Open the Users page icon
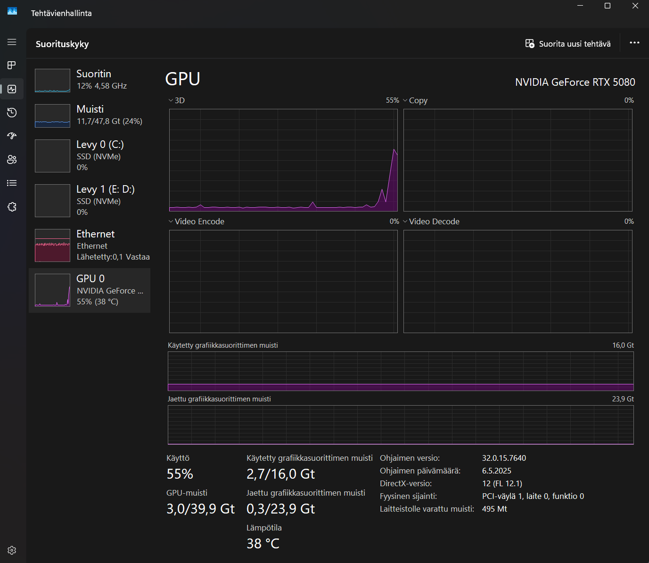This screenshot has height=563, width=649. click(12, 160)
